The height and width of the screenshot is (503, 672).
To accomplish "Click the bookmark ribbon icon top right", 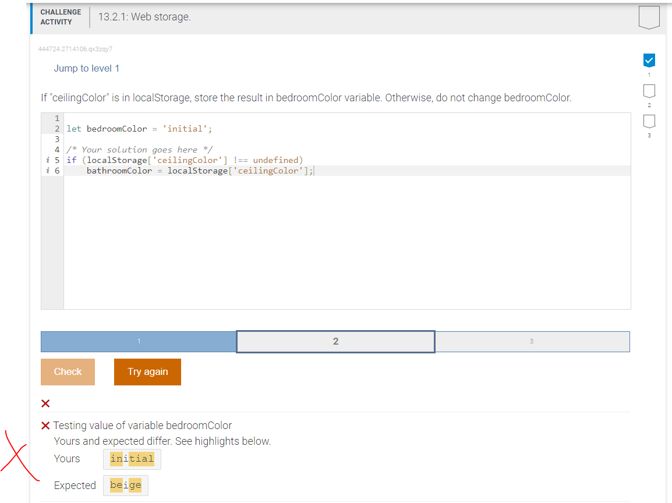I will click(649, 17).
